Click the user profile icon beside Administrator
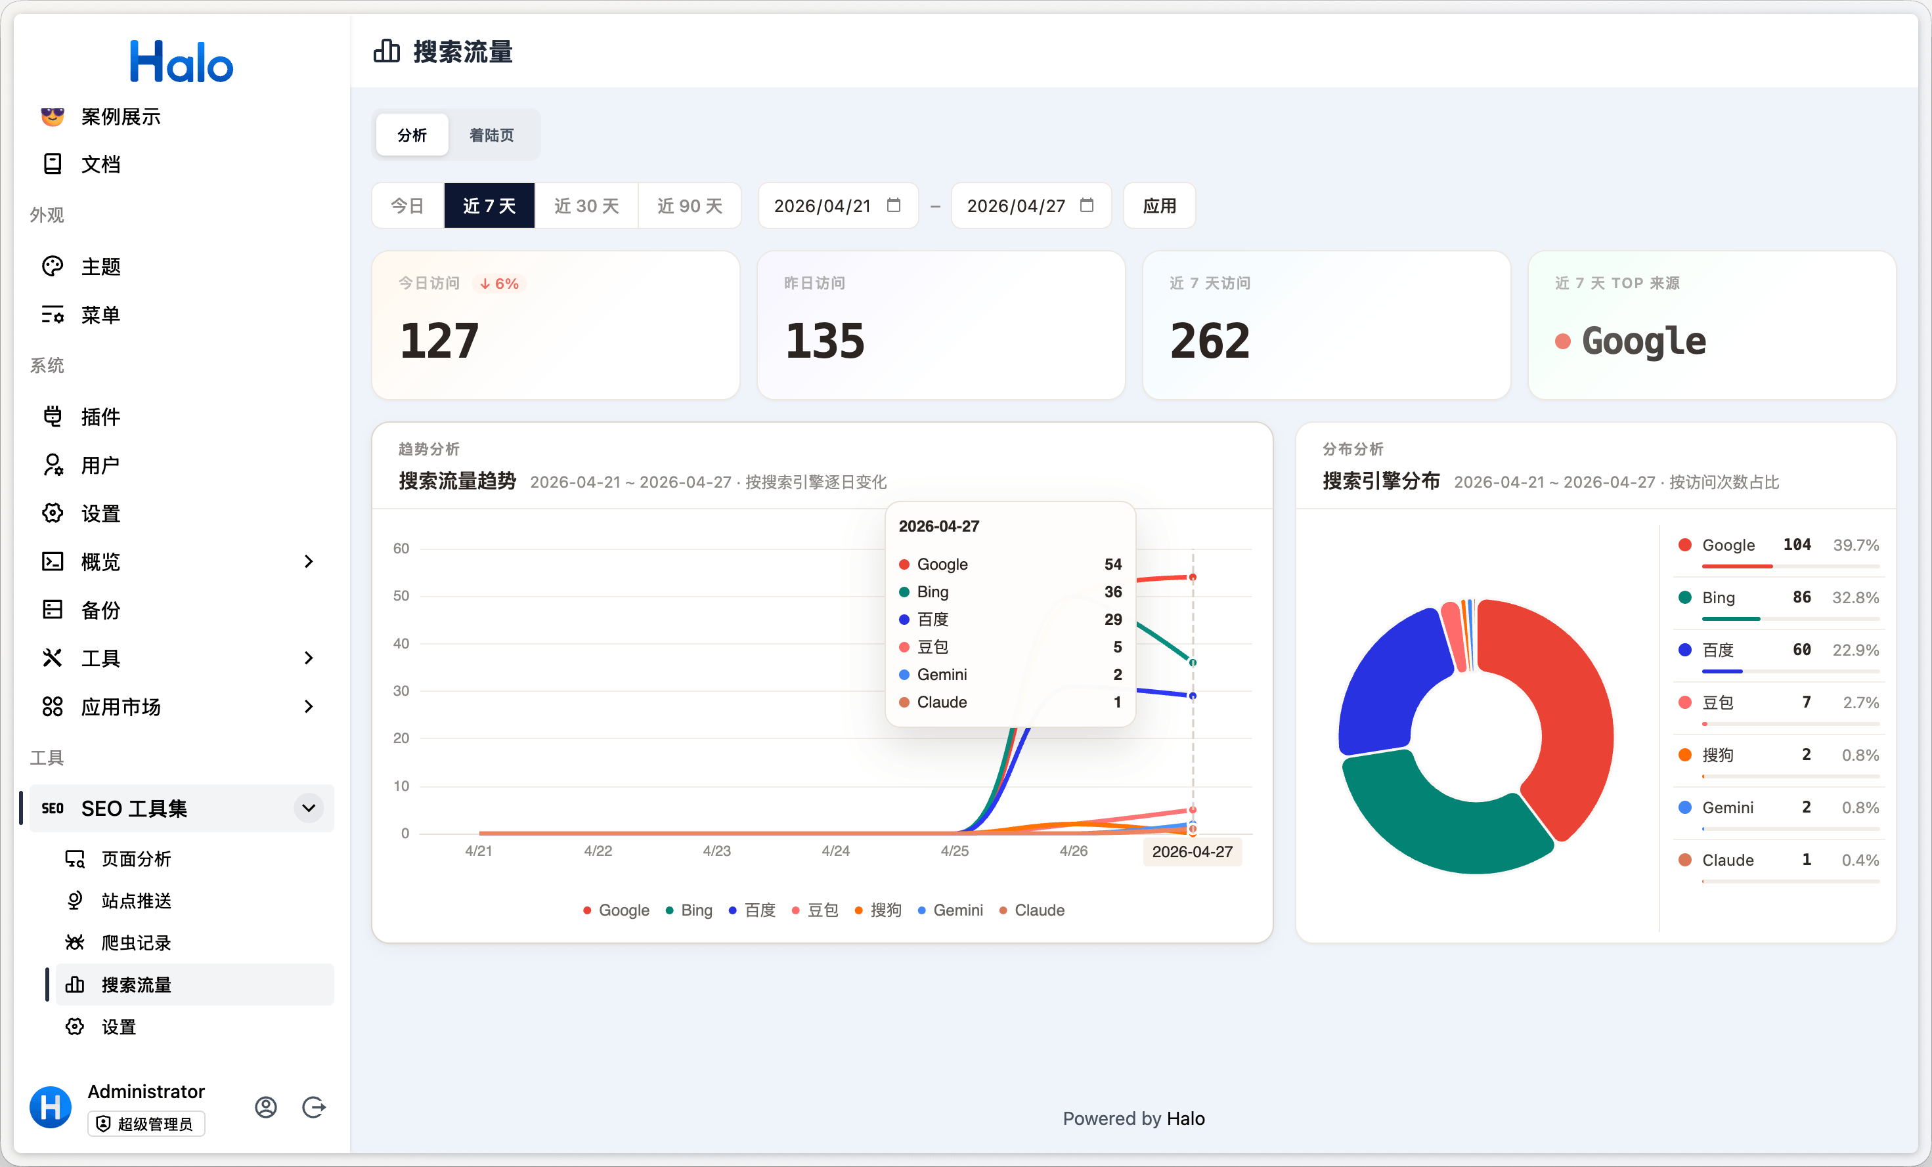The image size is (1932, 1167). coord(266,1107)
